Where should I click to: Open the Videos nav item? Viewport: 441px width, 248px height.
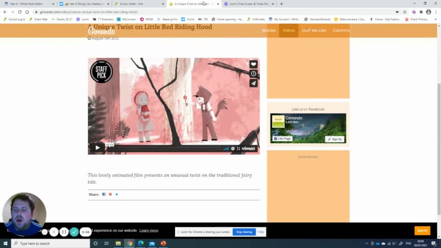tap(288, 30)
